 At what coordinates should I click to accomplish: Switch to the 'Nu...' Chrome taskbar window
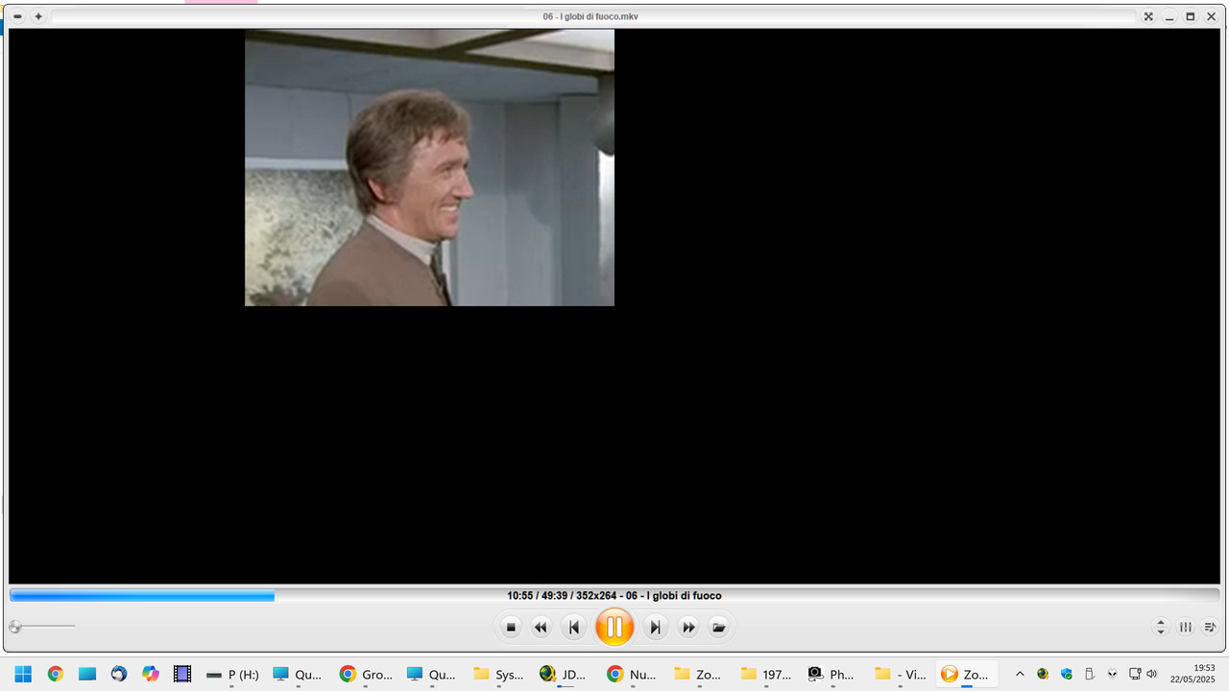[x=631, y=675]
